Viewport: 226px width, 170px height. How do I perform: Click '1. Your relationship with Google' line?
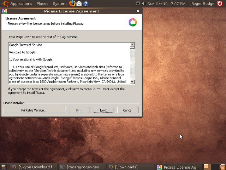tap(31, 59)
